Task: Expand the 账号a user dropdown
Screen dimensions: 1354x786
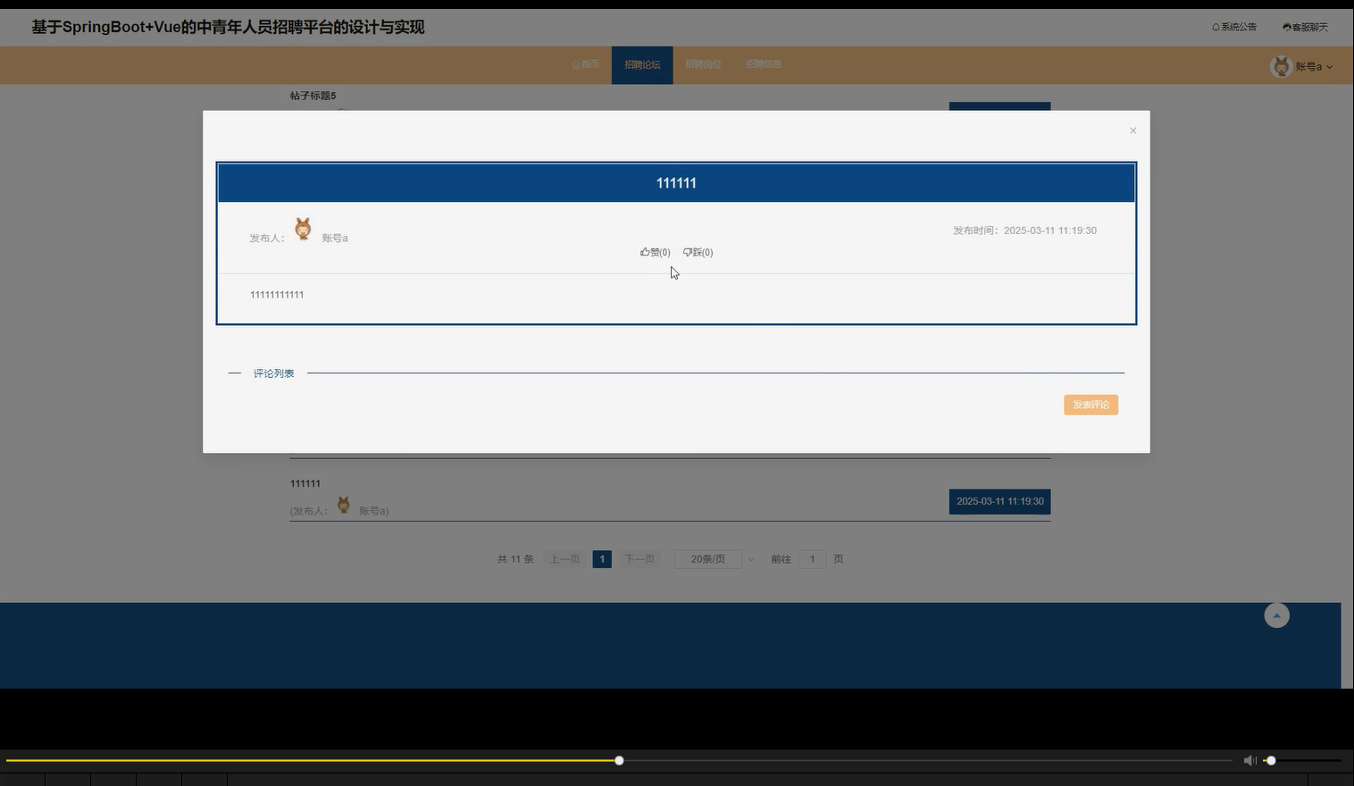Action: tap(1314, 67)
